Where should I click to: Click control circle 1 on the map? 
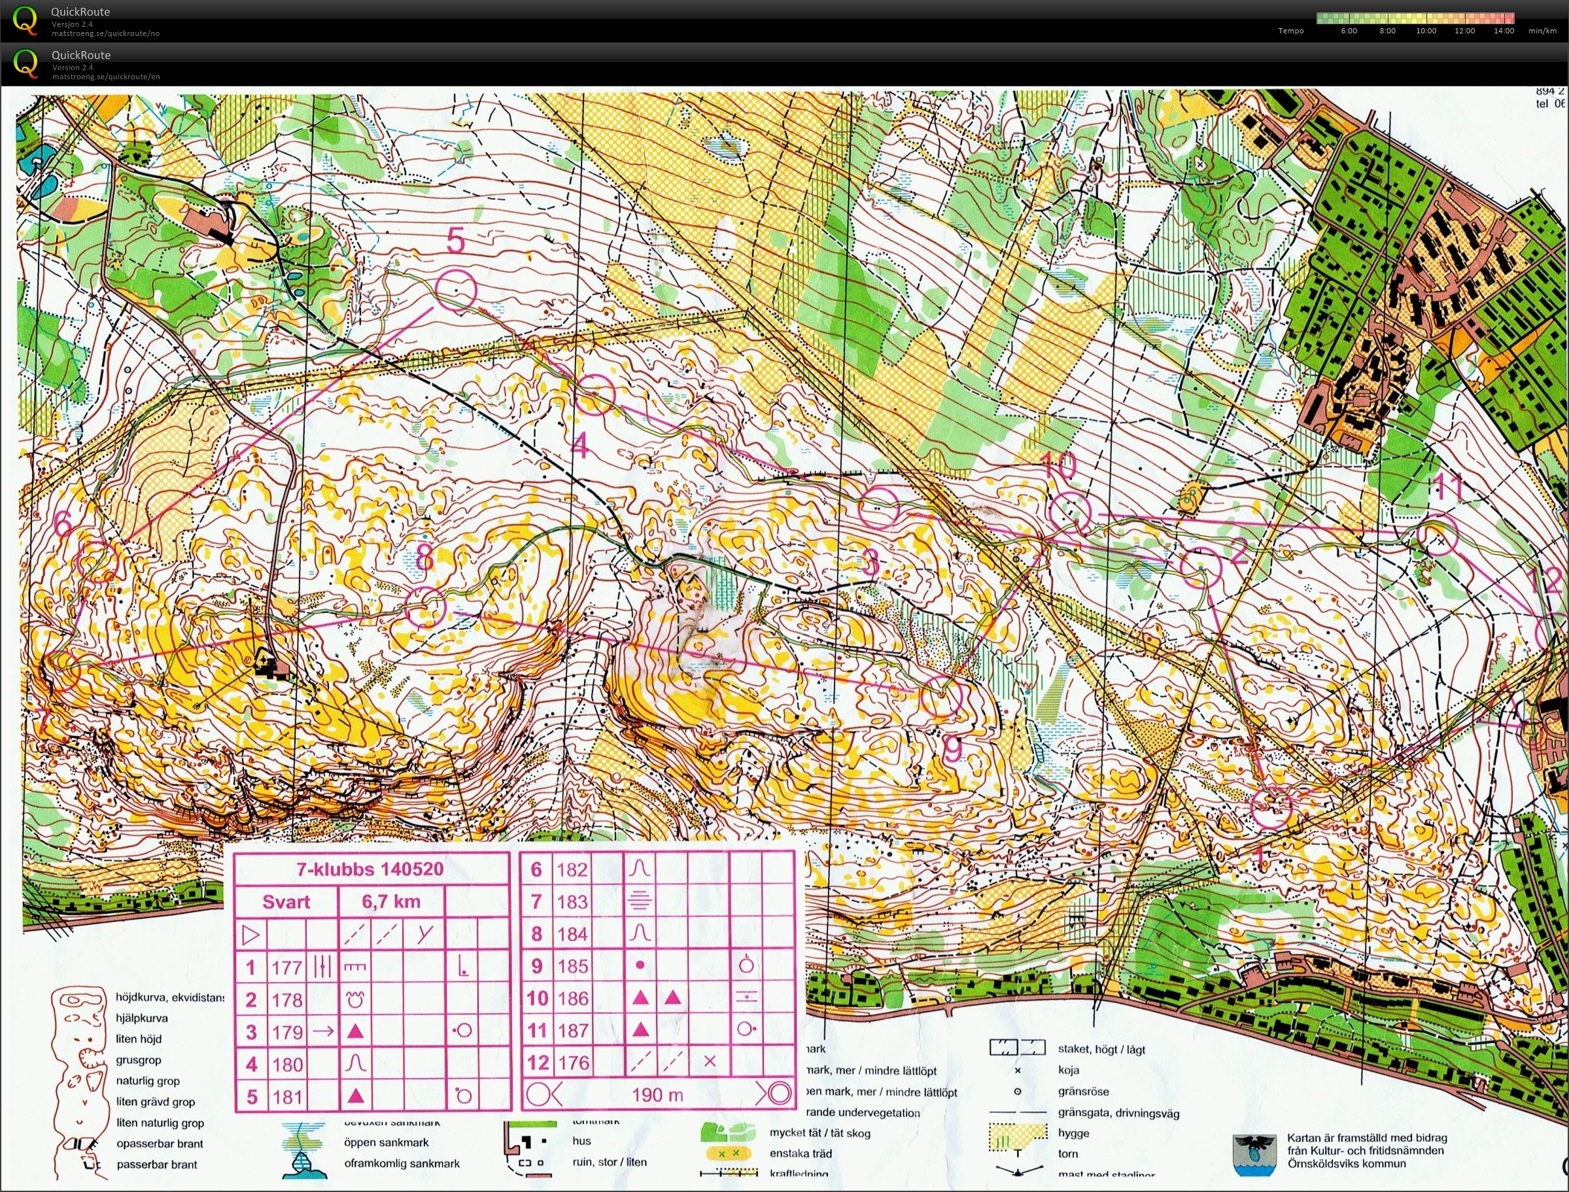1270,807
